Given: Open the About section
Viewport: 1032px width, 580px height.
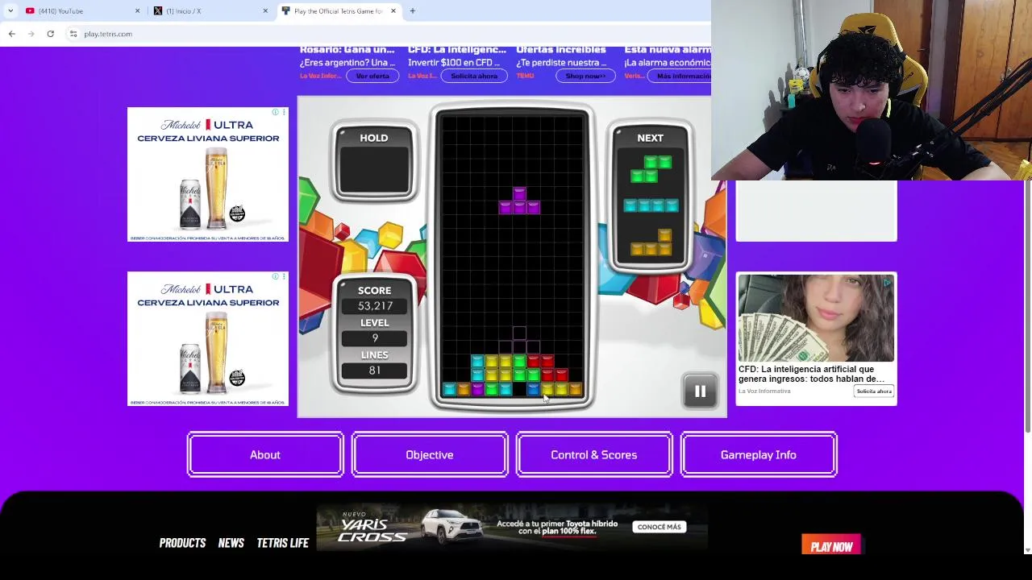Looking at the screenshot, I should click(265, 455).
